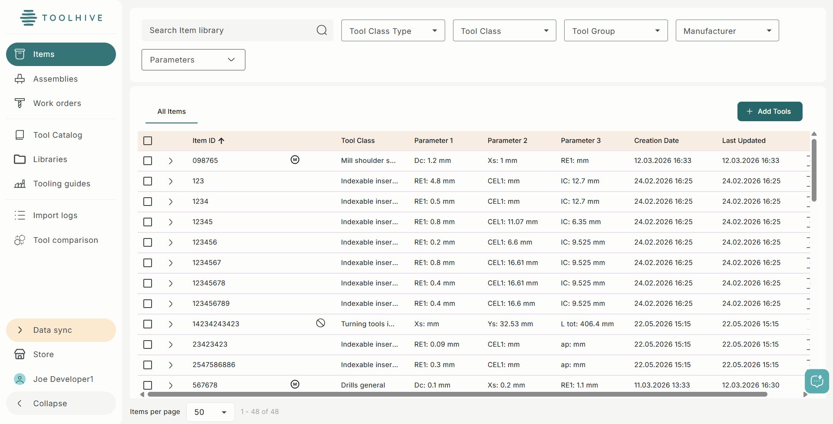Viewport: 833px width, 424px height.
Task: Click the row menu dots for item 123456789
Action: (808, 304)
